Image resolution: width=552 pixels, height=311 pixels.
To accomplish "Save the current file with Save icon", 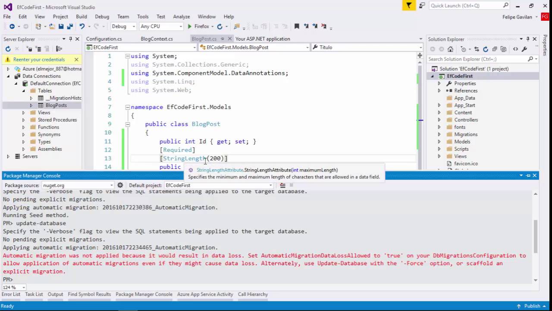I will (61, 26).
